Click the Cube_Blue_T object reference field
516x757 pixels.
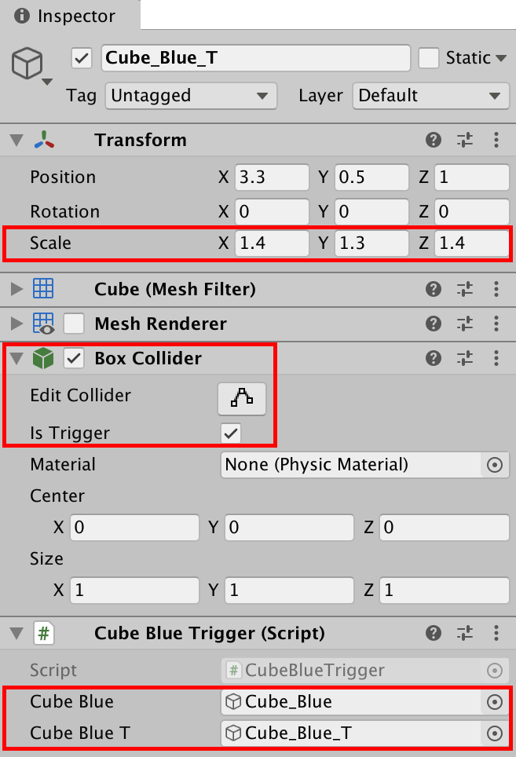(x=350, y=733)
